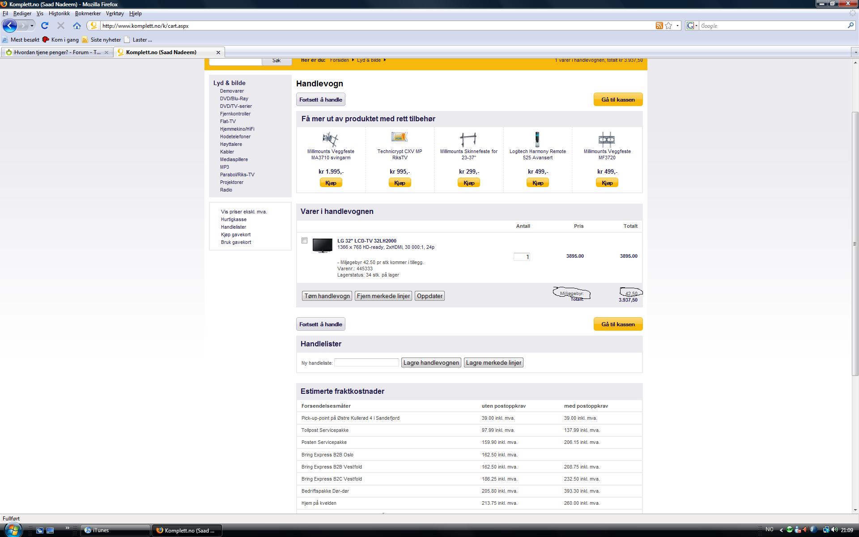Open the Verktøy menu
The image size is (859, 537).
click(115, 13)
